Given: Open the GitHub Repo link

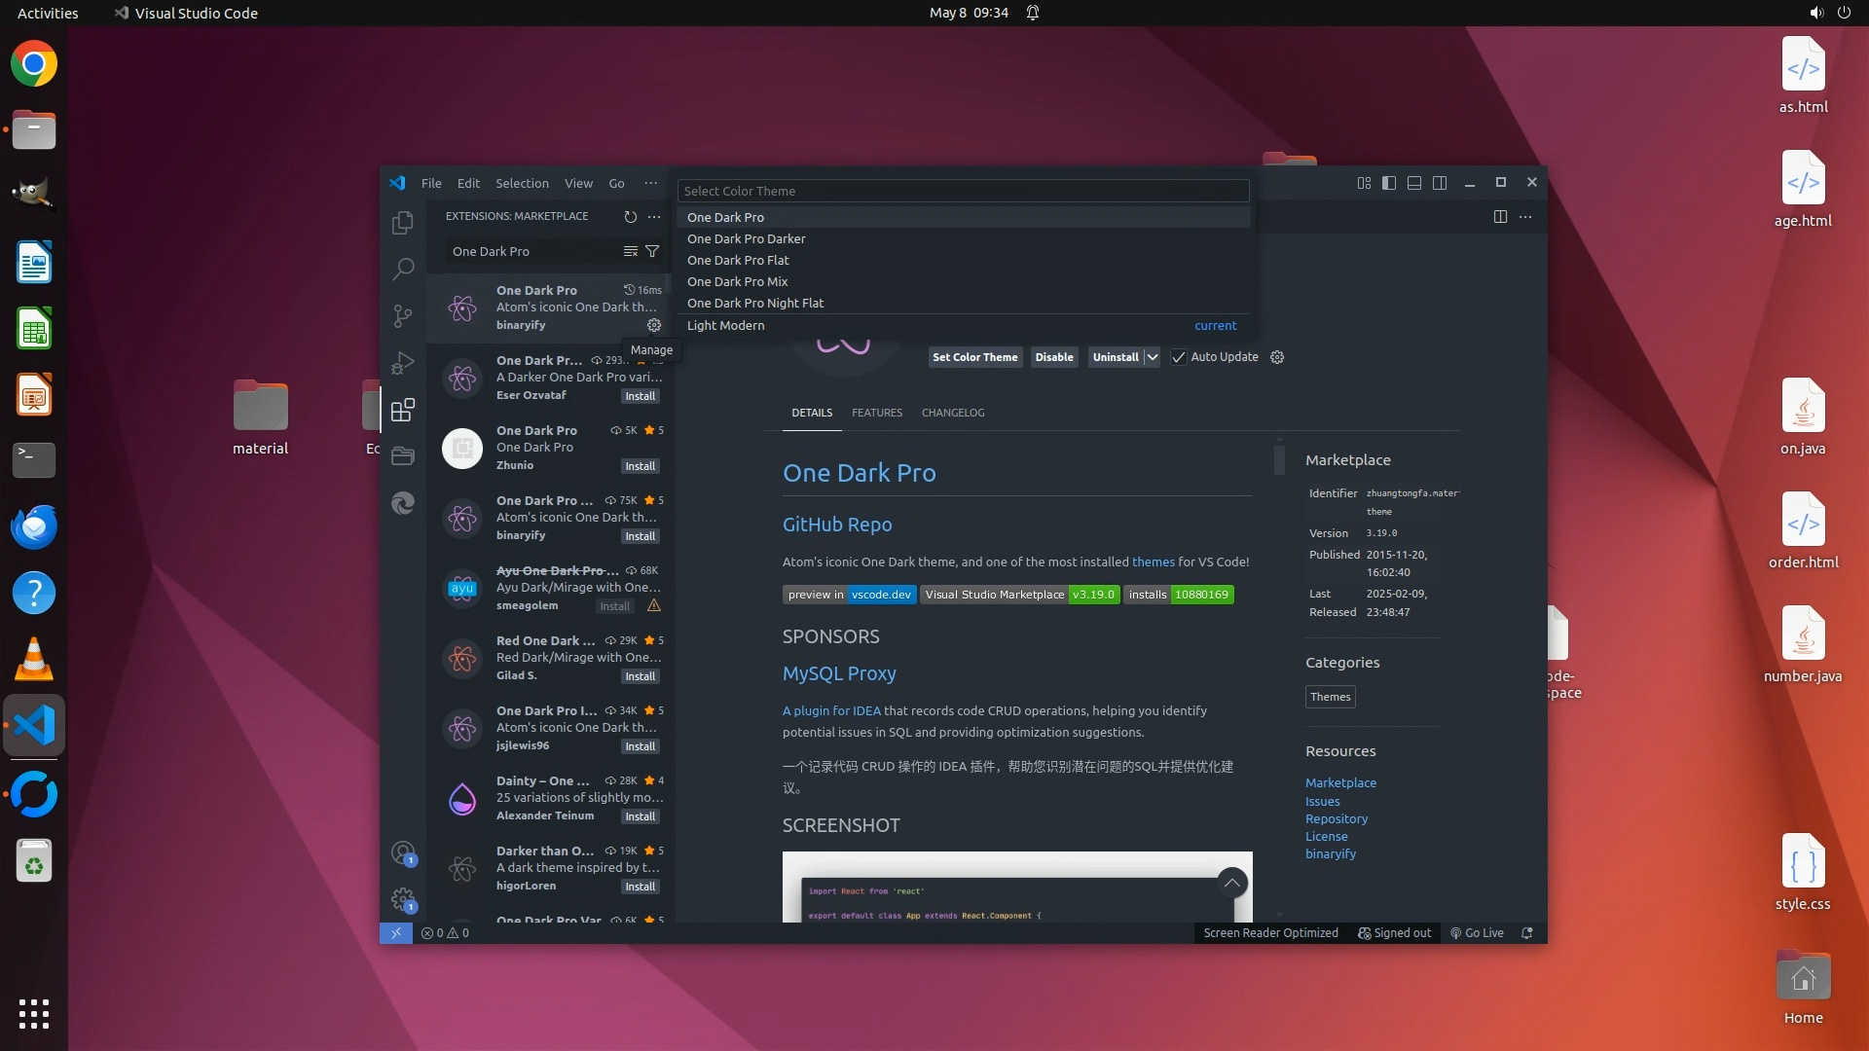Looking at the screenshot, I should (x=836, y=525).
